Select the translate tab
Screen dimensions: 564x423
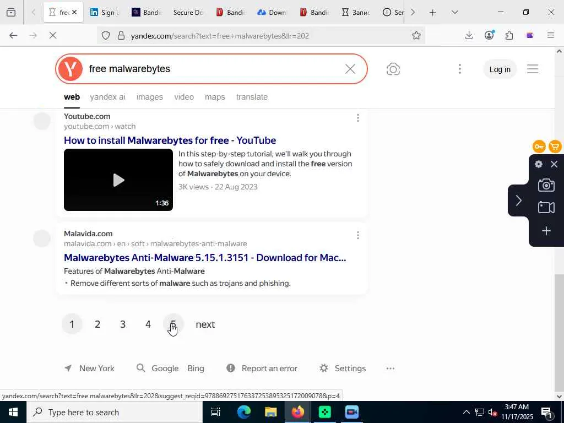click(x=252, y=97)
